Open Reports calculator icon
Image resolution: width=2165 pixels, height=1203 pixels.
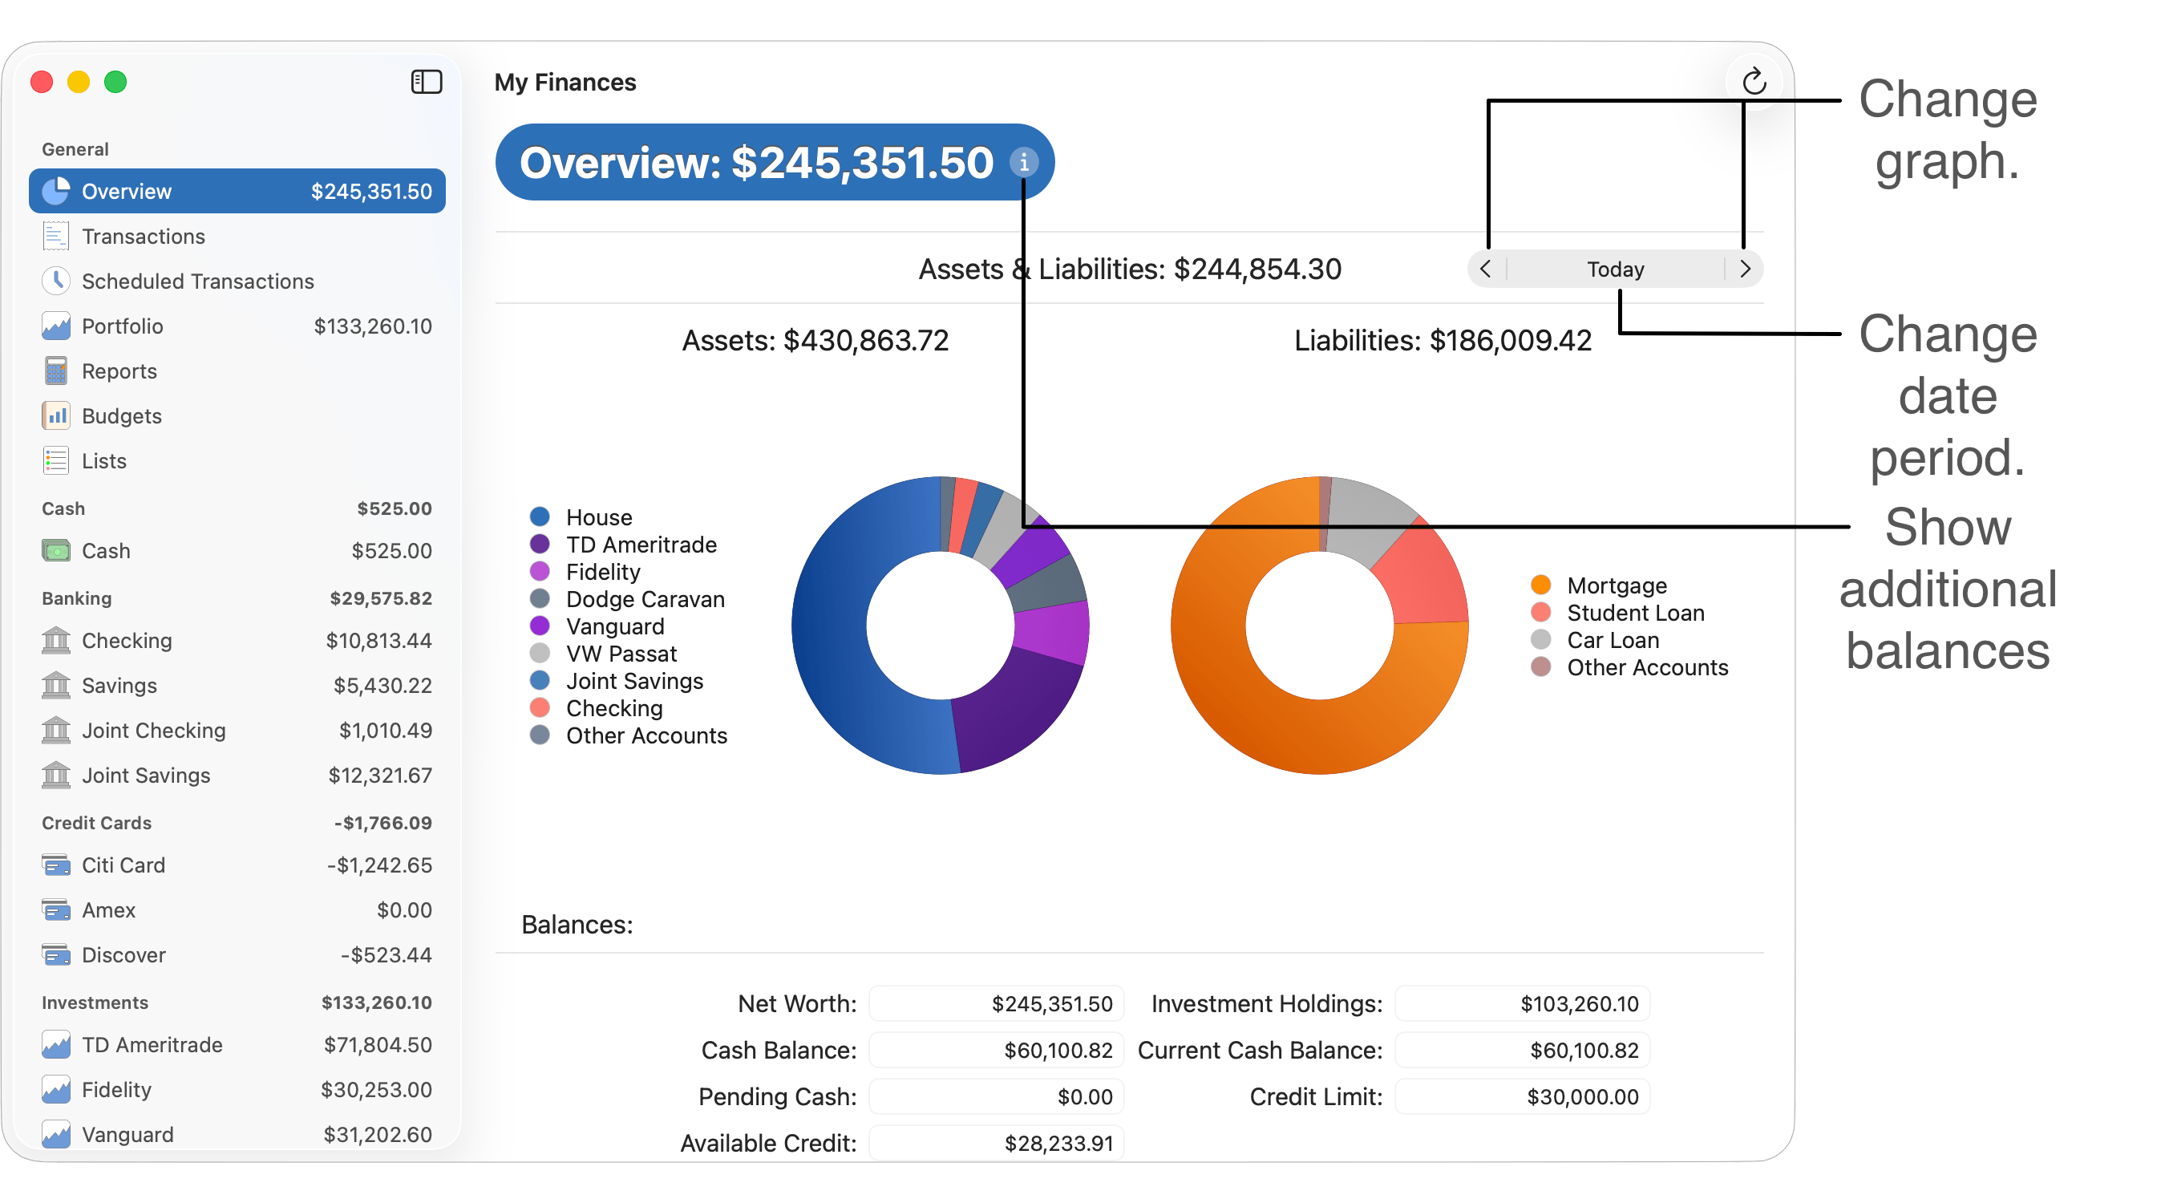(x=55, y=371)
